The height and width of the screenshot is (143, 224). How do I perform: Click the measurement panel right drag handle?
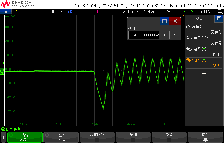[x=212, y=18]
